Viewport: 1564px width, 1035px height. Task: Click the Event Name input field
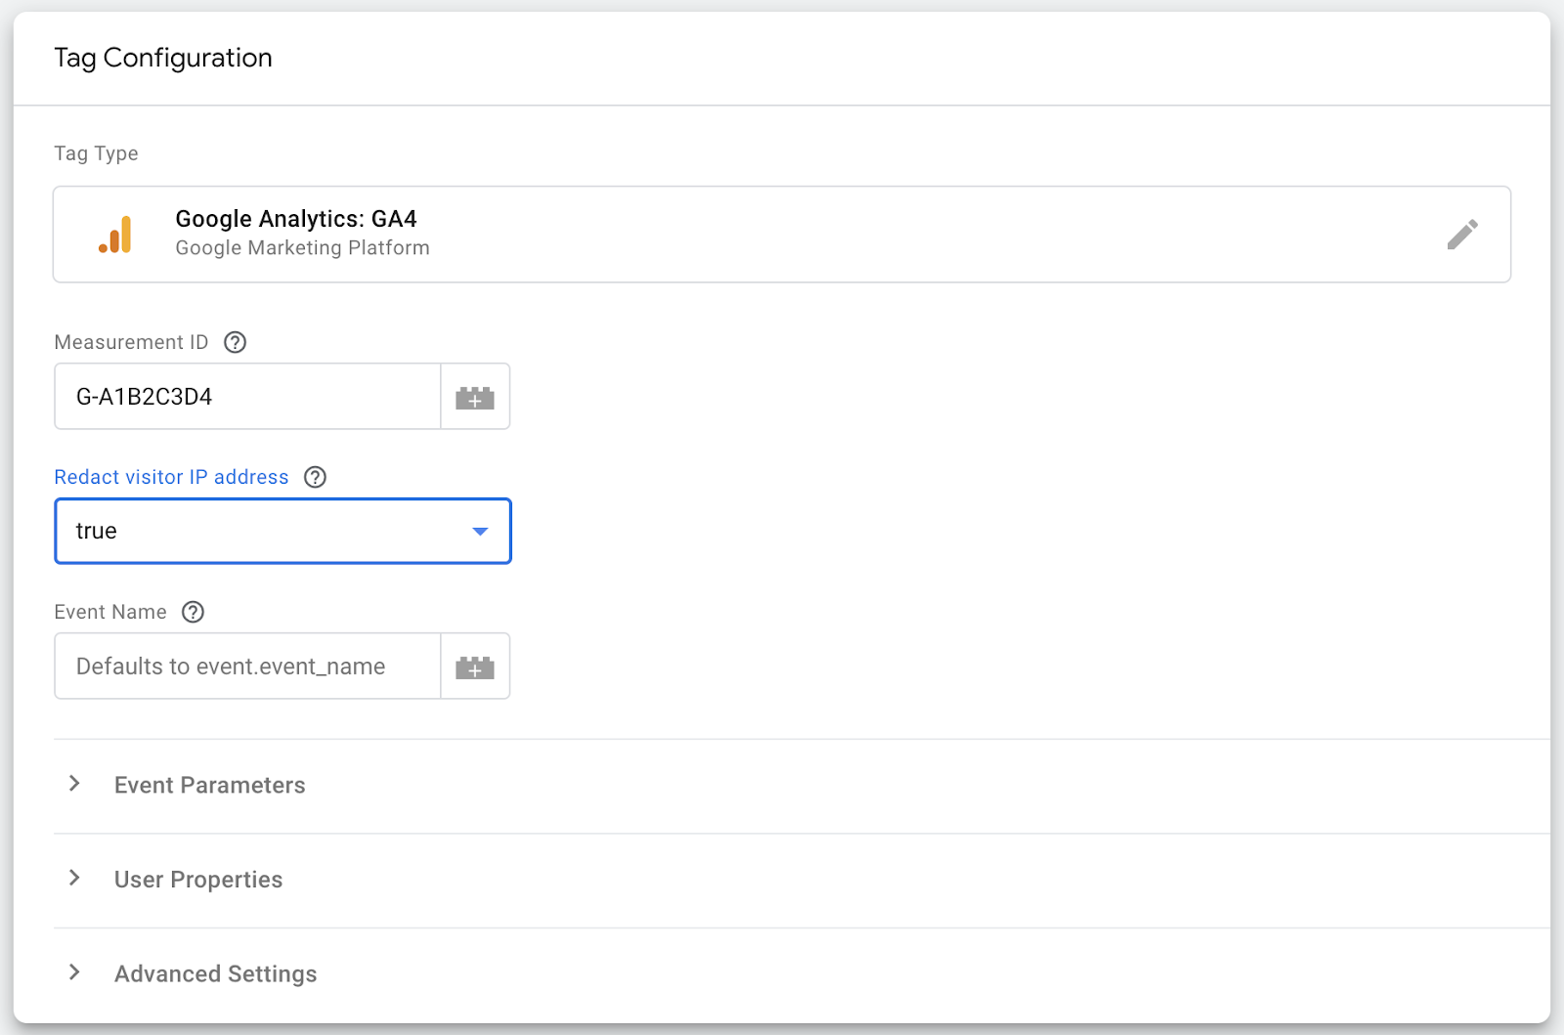click(x=247, y=667)
